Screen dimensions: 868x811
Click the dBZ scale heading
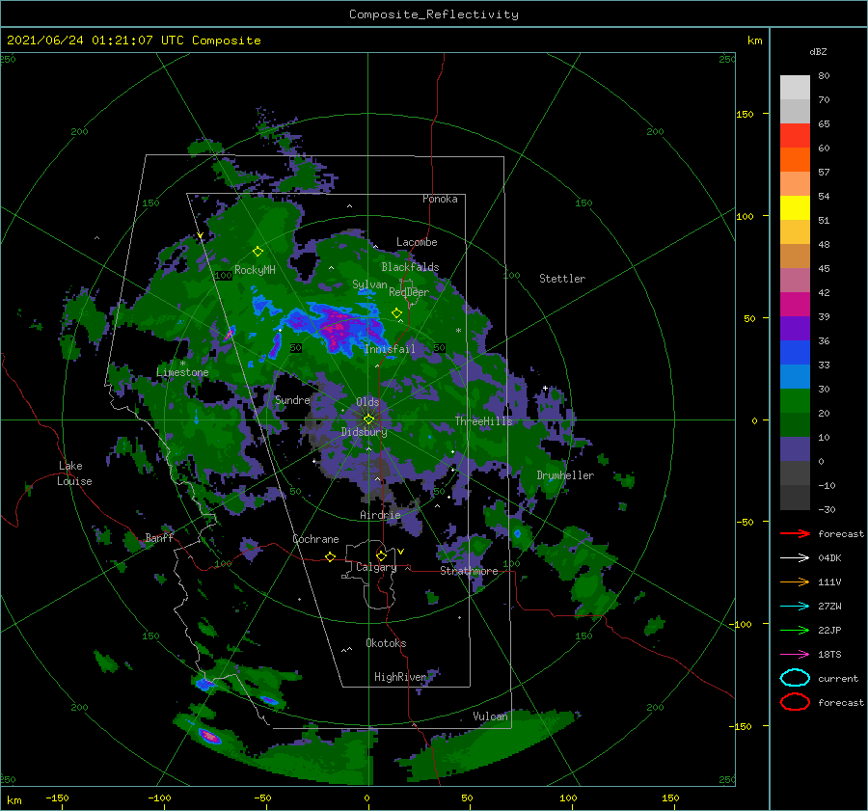[x=818, y=51]
